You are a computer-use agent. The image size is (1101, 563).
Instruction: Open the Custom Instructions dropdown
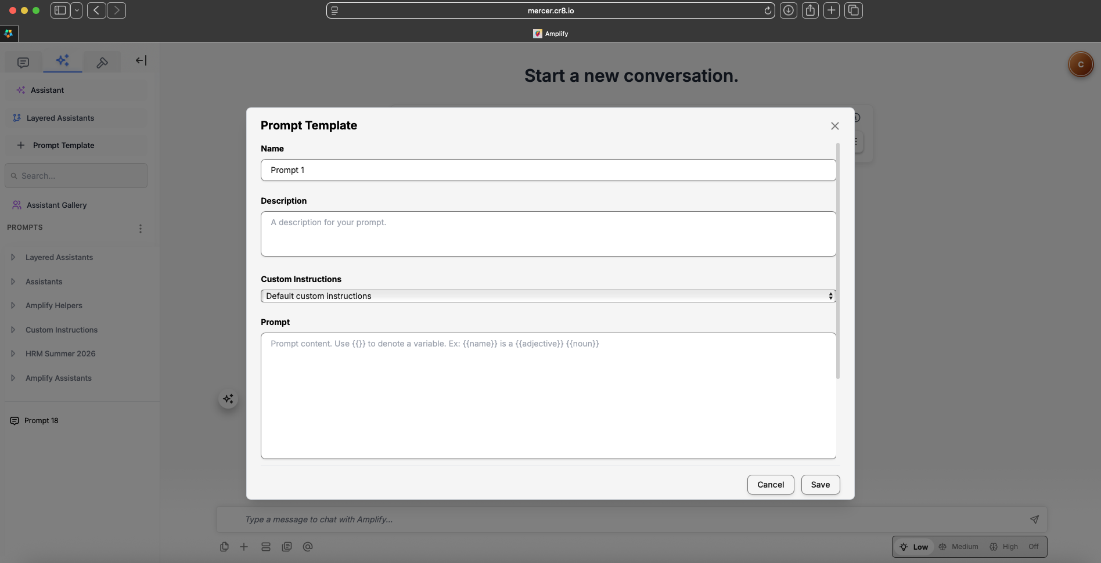point(548,296)
